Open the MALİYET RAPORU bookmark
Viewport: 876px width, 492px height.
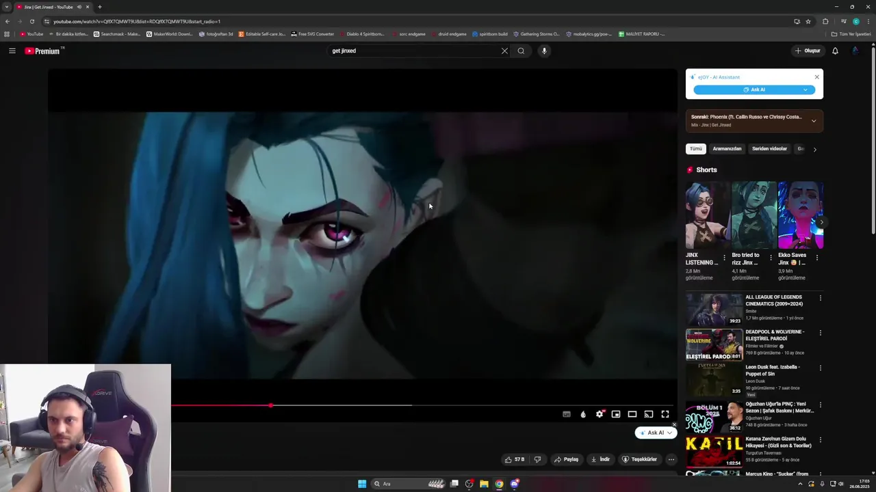click(x=641, y=33)
